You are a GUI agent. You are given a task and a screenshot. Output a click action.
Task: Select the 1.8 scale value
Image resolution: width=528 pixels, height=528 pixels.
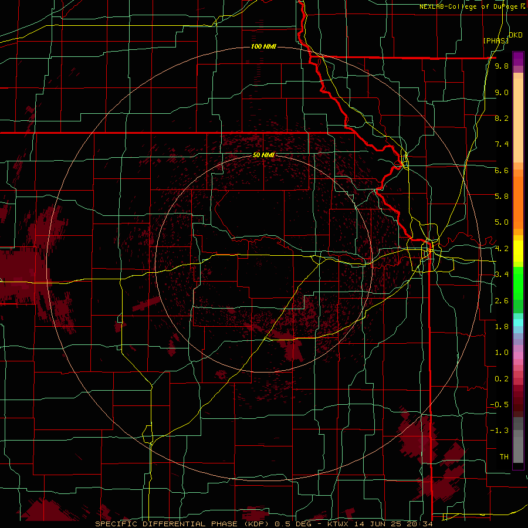point(502,327)
